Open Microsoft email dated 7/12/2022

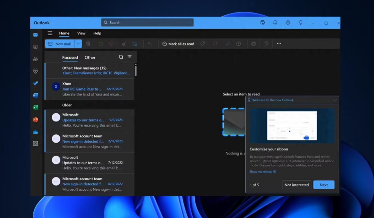point(90,163)
